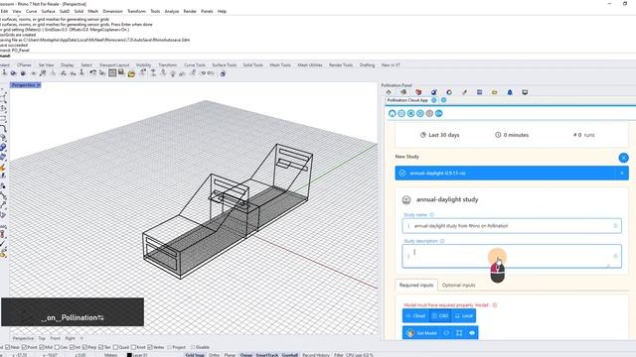This screenshot has height=357, width=636.
Task: Click the frame selection icon next to Get Model
Action: pyautogui.click(x=459, y=333)
